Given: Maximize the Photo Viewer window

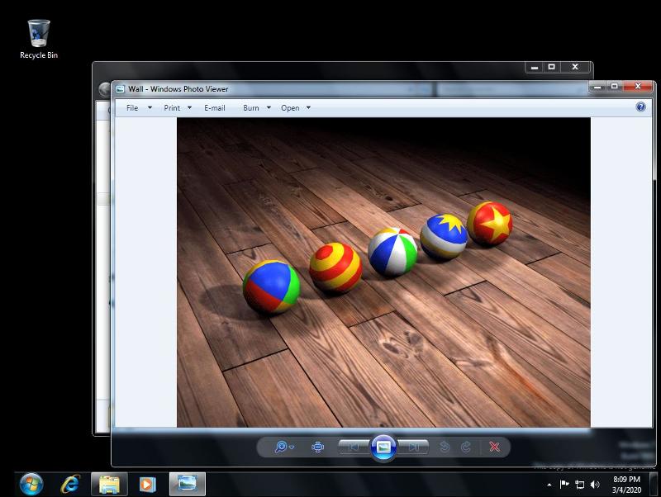Looking at the screenshot, I should pyautogui.click(x=614, y=87).
